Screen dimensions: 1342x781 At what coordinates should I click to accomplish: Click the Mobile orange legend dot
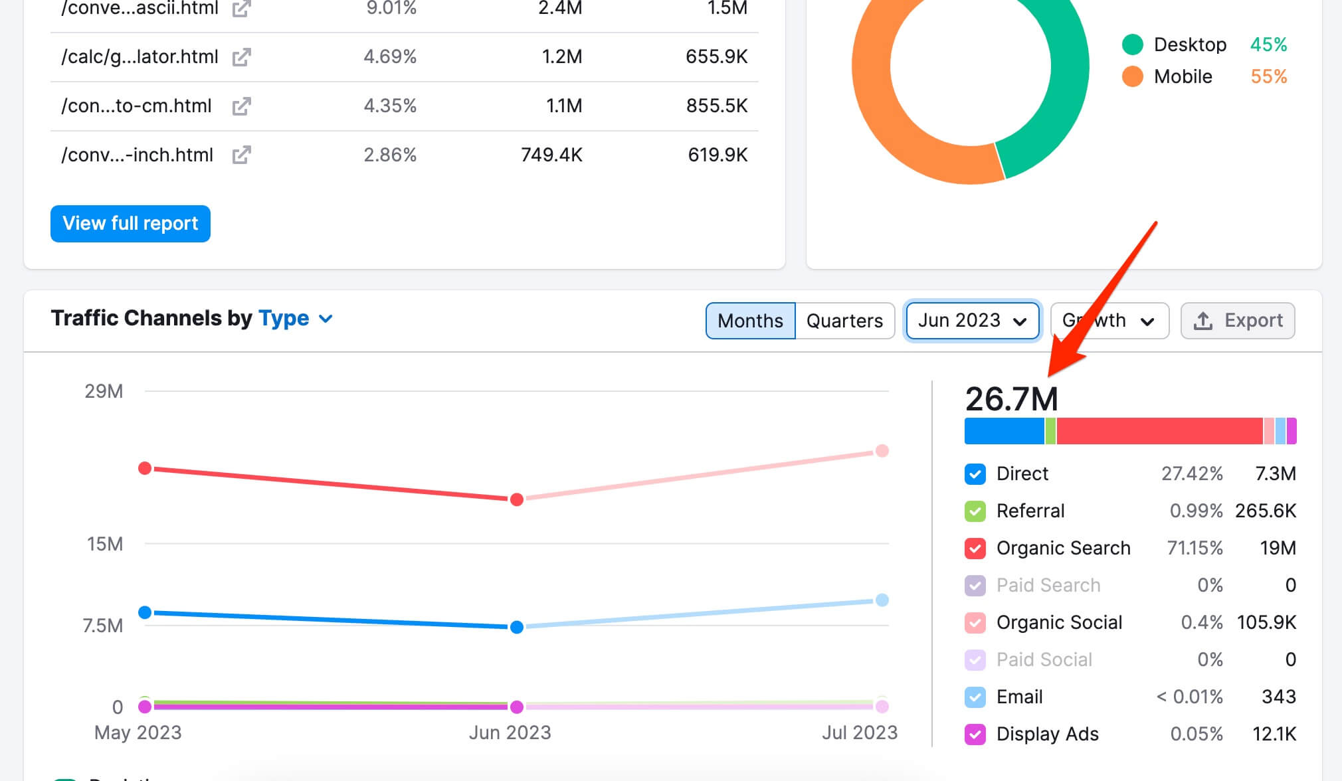coord(1132,76)
